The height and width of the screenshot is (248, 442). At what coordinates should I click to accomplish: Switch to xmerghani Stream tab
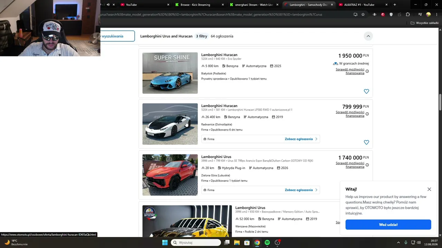pos(254,5)
